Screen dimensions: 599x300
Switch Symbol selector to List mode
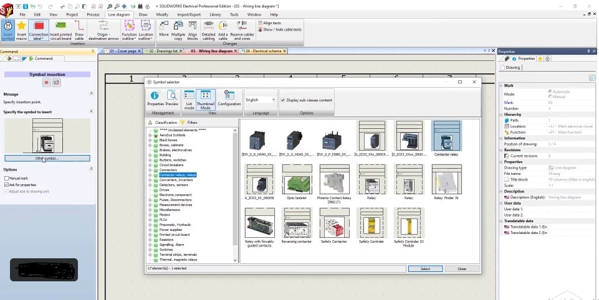pos(189,99)
